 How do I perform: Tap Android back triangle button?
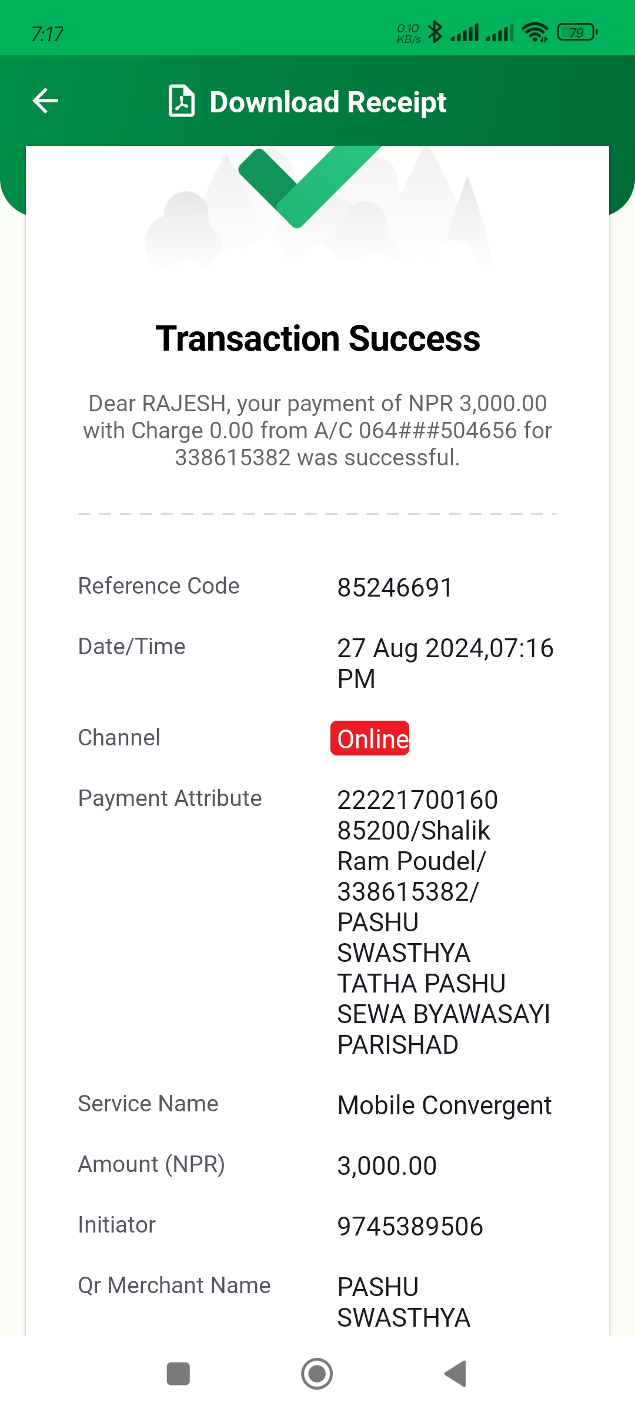point(456,1374)
